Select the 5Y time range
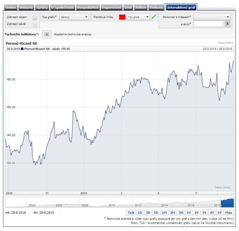The image size is (239, 231). [219, 213]
